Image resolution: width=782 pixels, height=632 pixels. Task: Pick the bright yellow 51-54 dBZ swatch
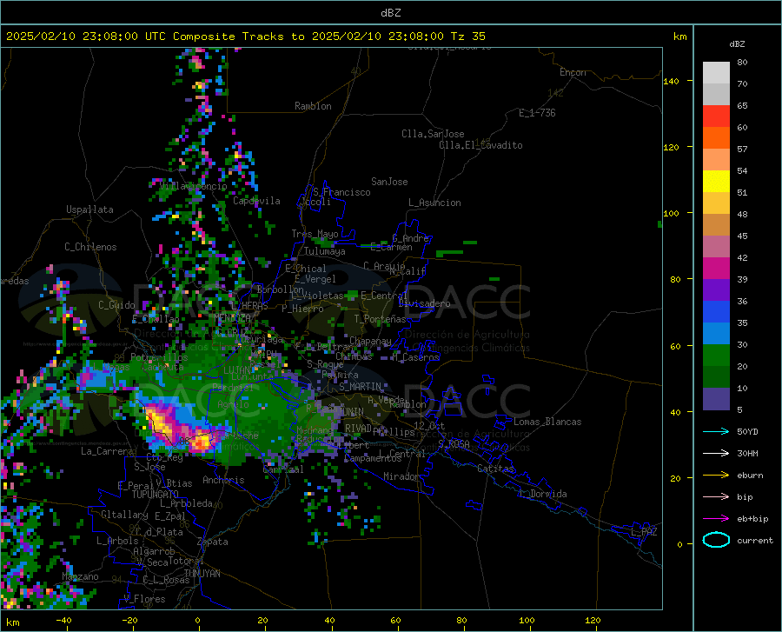(716, 182)
